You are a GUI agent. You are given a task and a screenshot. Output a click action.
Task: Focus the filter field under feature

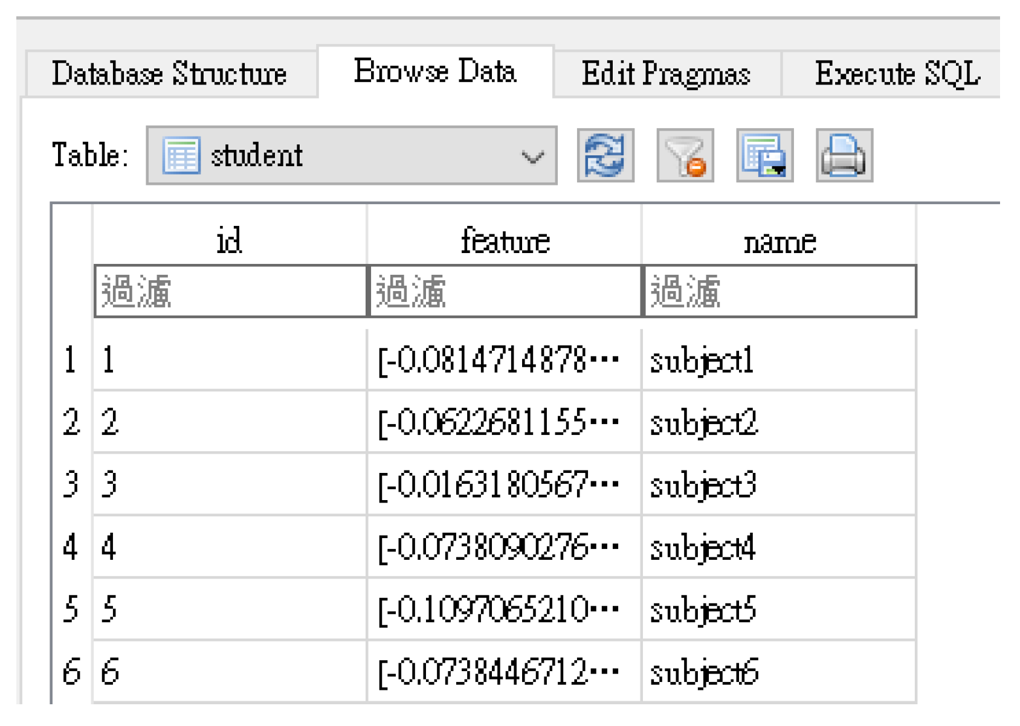point(505,291)
